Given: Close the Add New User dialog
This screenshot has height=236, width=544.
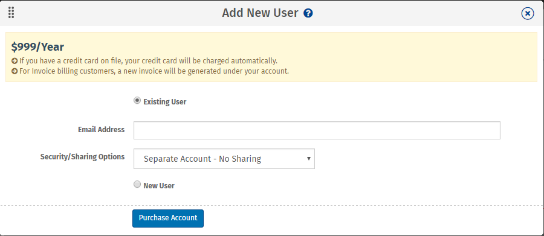Looking at the screenshot, I should [527, 13].
